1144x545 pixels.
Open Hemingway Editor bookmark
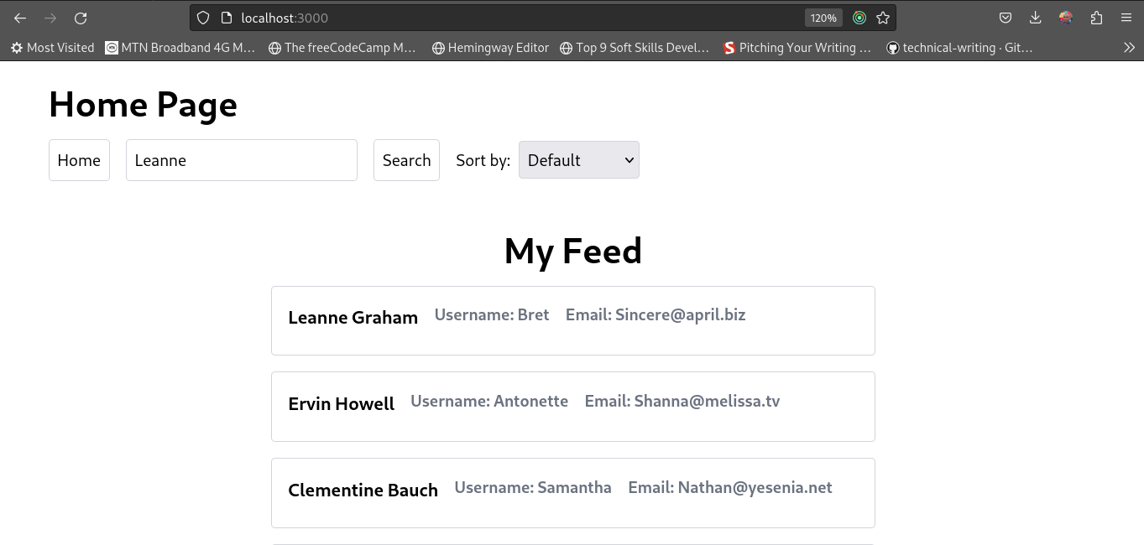tap(490, 48)
